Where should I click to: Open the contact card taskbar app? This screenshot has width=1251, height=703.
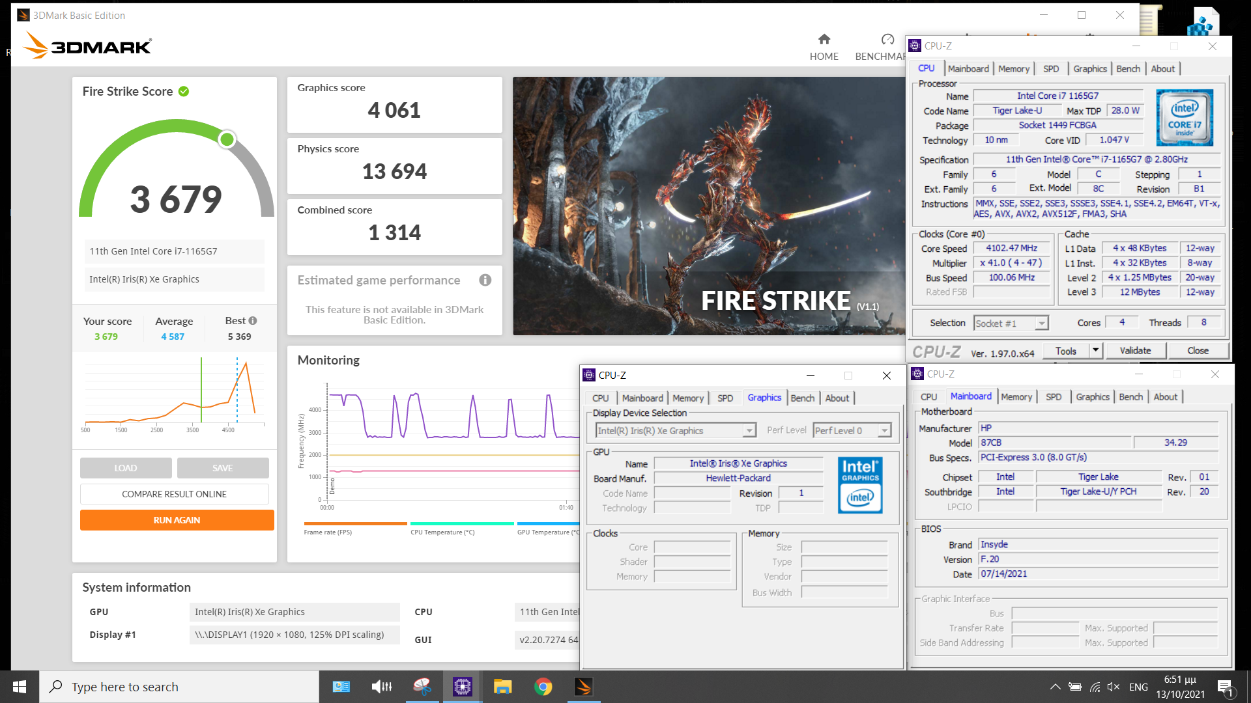341,687
